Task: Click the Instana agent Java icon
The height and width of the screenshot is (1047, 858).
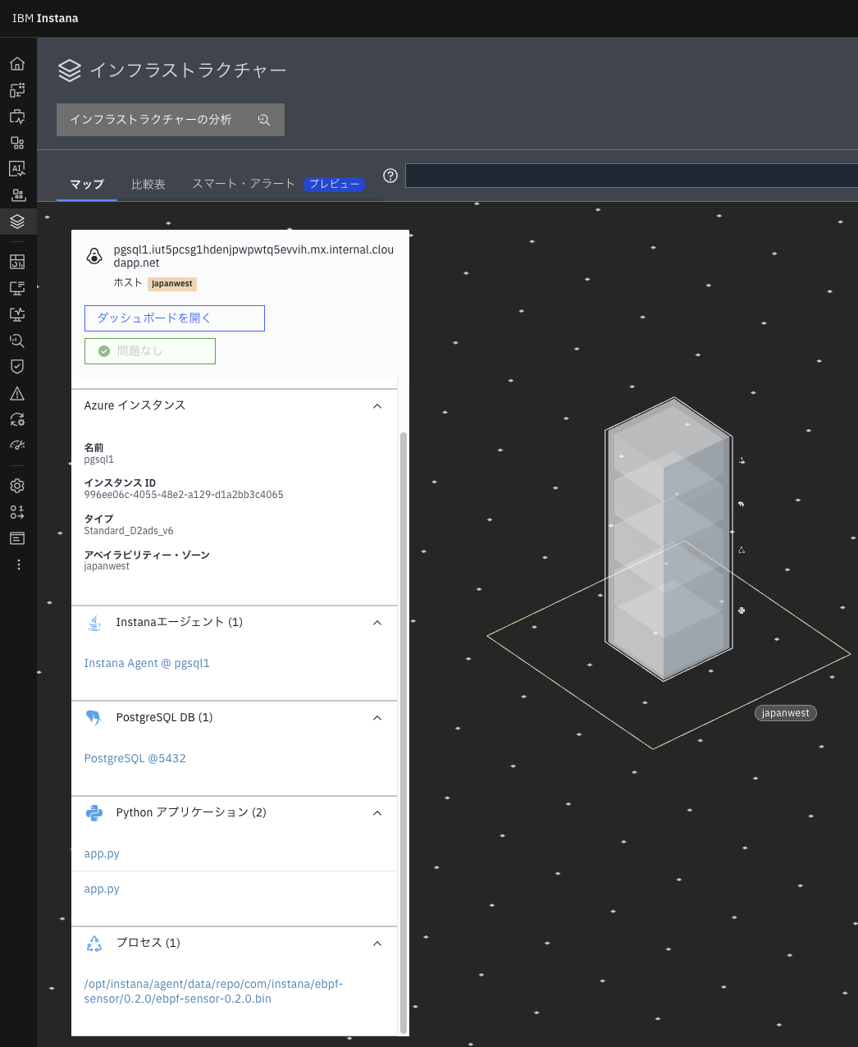Action: pyautogui.click(x=94, y=623)
